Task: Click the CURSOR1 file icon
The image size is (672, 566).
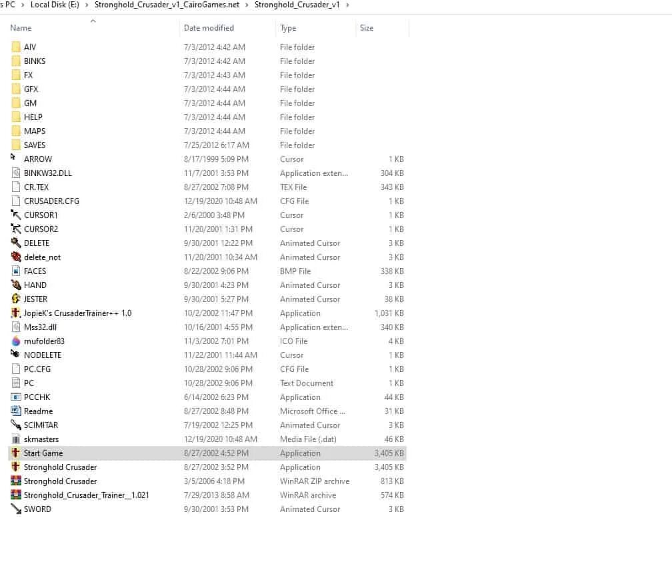Action: point(16,215)
